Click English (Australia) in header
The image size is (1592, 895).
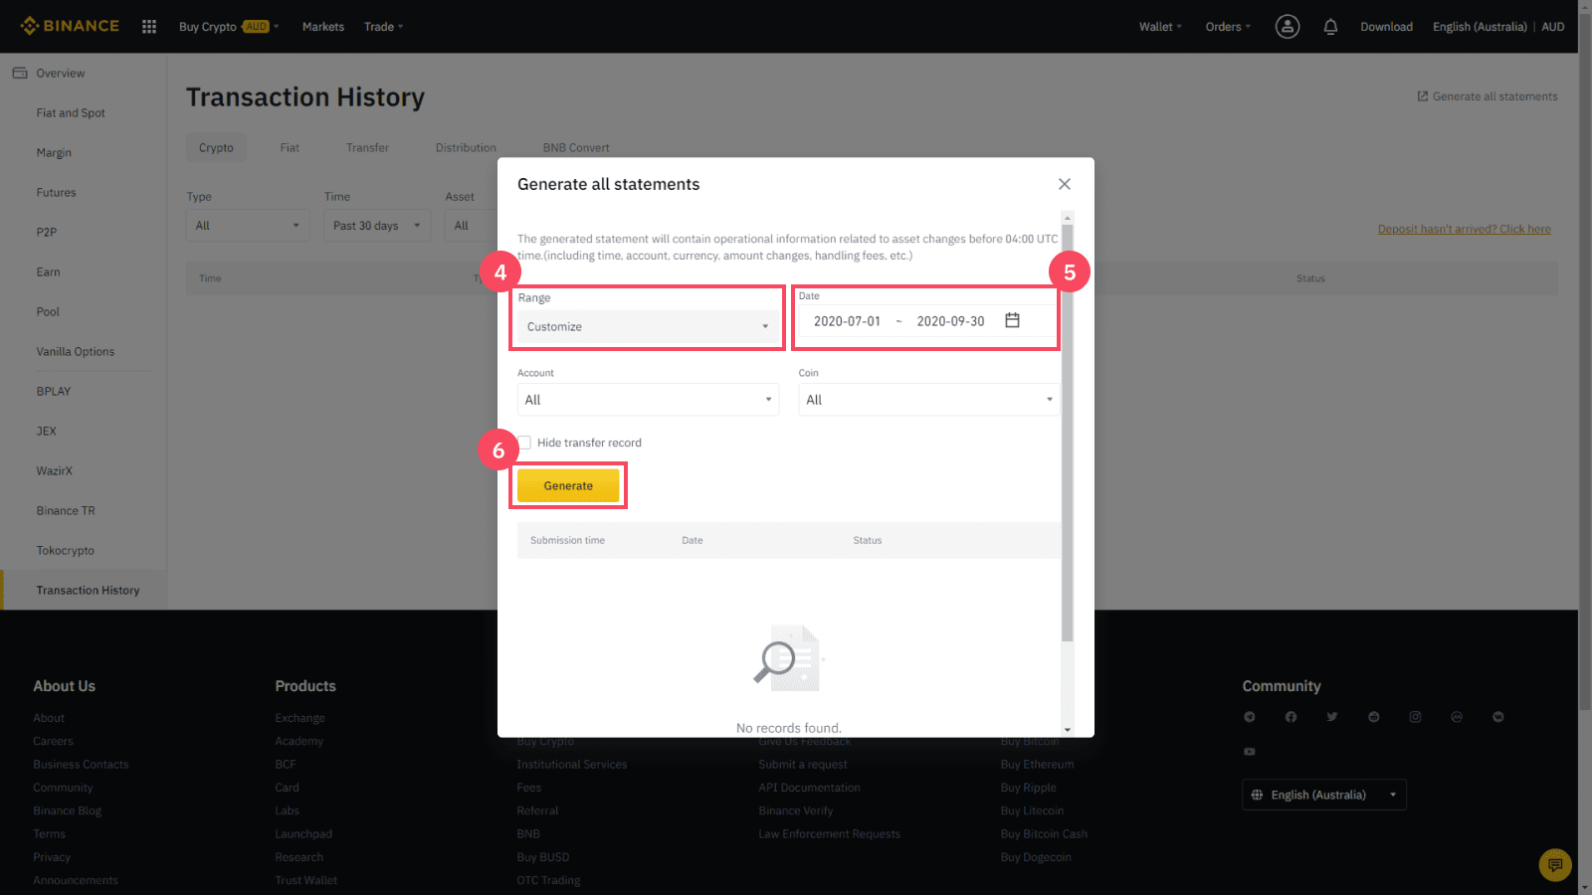click(x=1480, y=27)
